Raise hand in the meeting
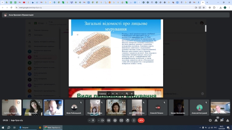232x130 pixels. pos(127,120)
